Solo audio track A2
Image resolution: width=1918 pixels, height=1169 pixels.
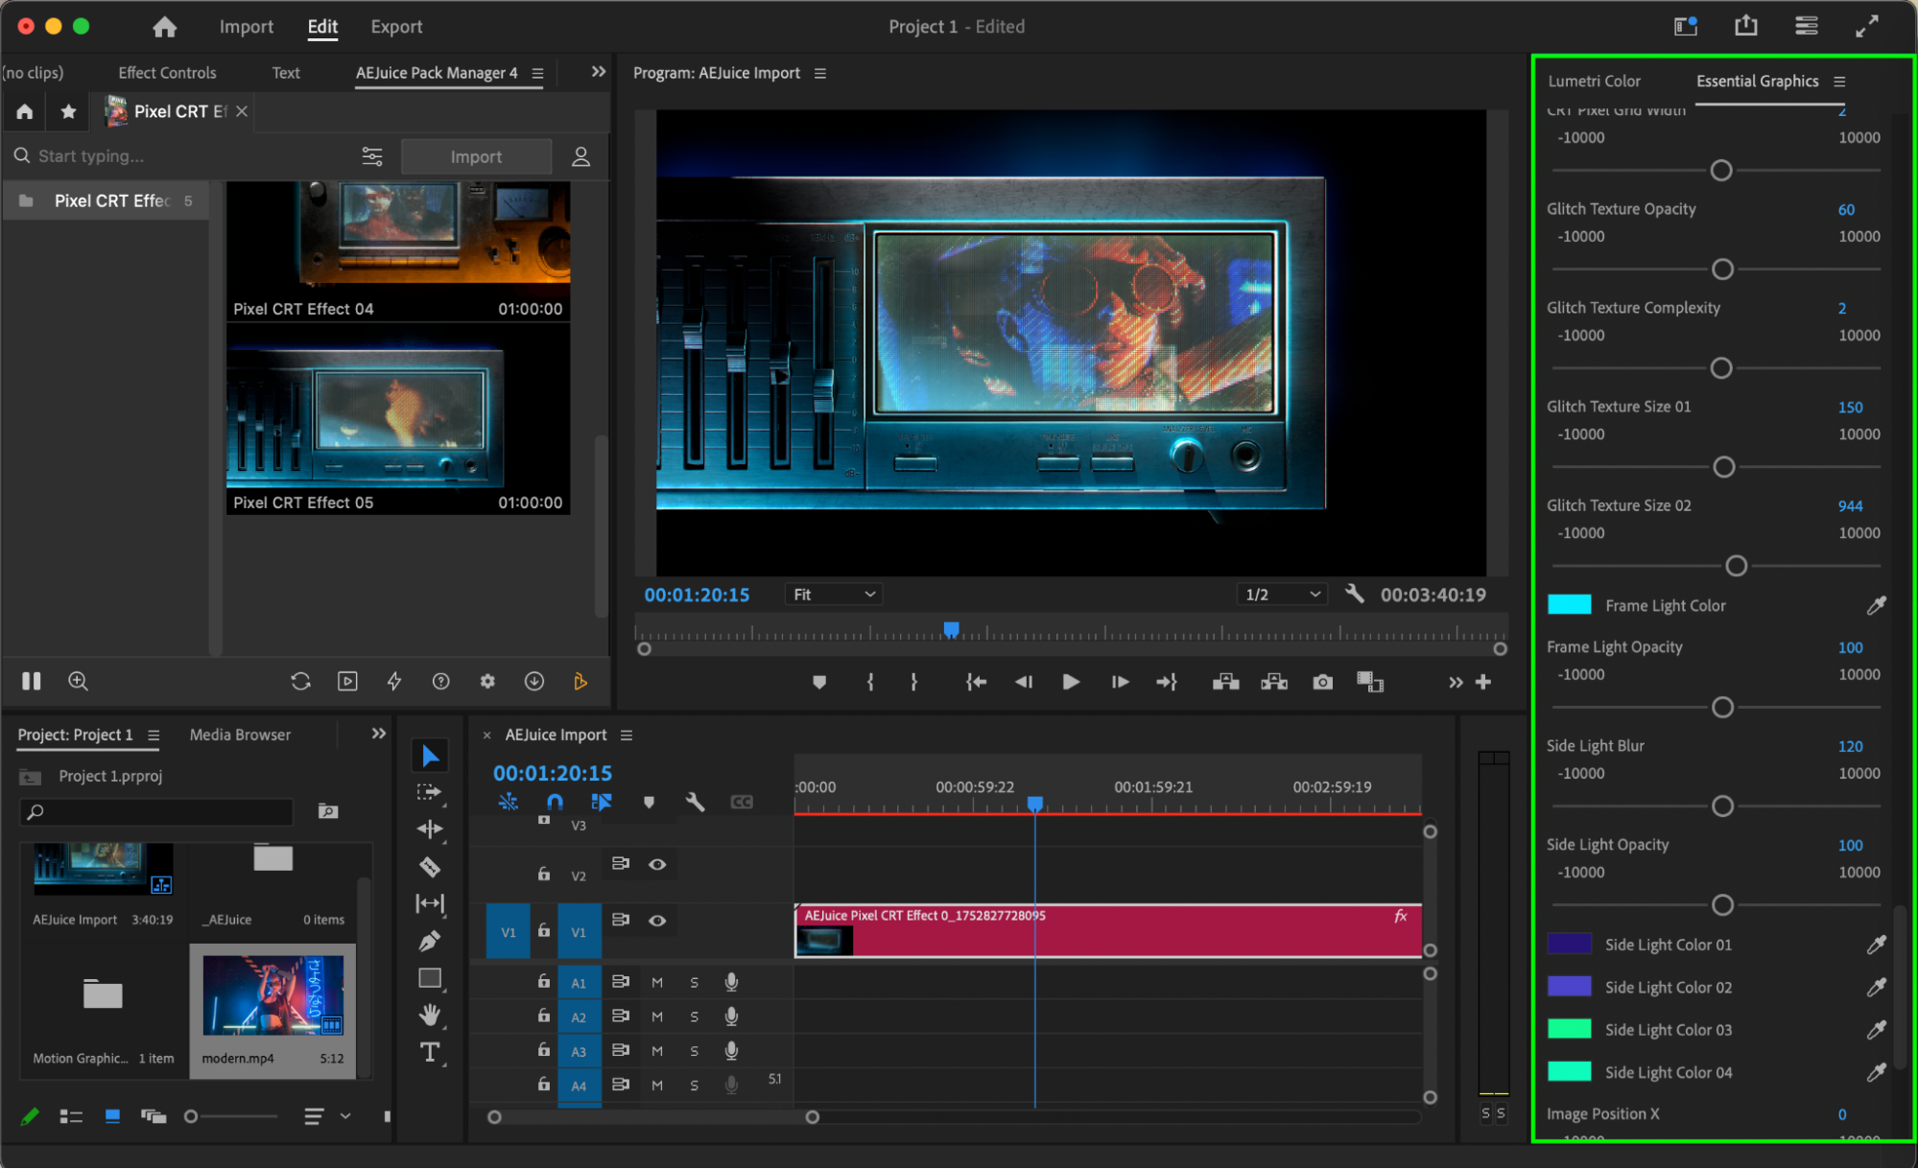point(694,1017)
